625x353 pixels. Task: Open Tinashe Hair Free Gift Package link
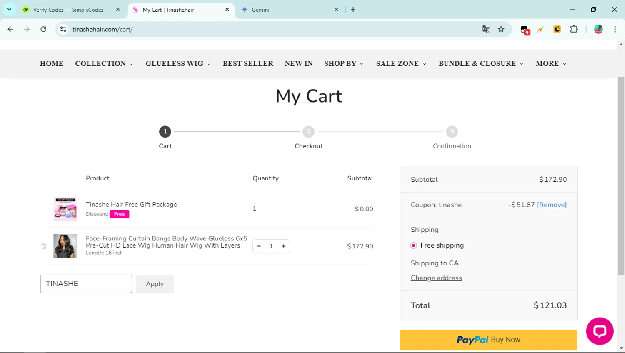click(x=131, y=204)
